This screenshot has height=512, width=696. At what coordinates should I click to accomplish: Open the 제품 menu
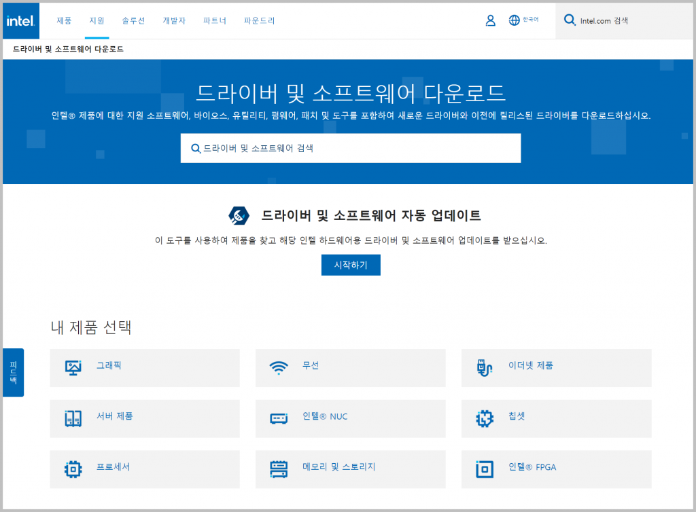(64, 20)
